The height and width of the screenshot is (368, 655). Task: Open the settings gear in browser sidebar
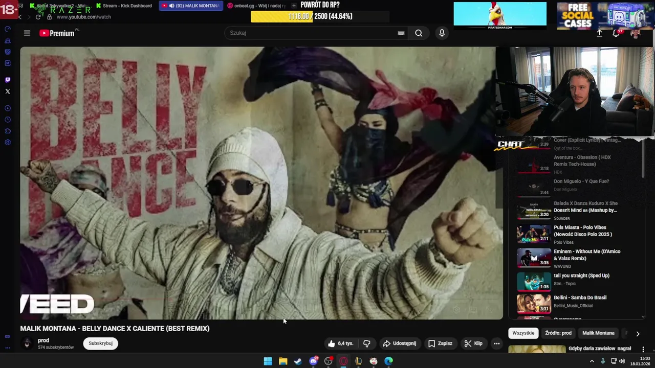(7, 142)
